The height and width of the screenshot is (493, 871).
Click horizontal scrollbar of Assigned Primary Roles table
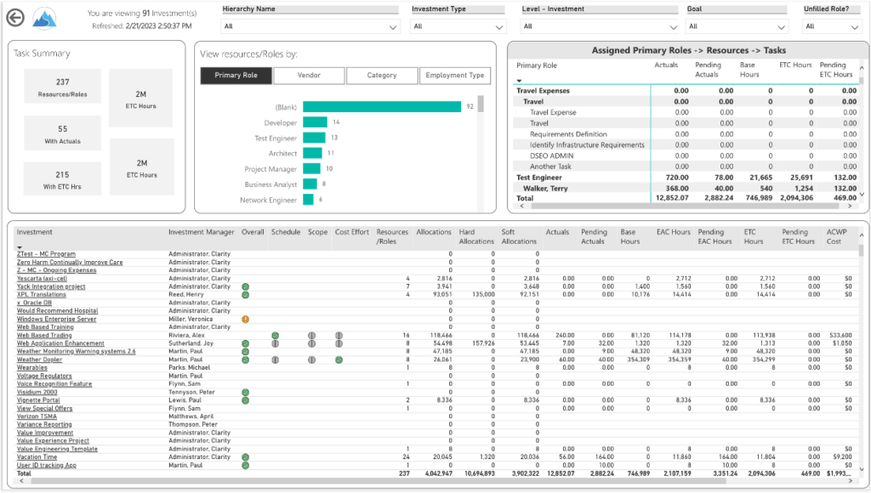coord(685,206)
